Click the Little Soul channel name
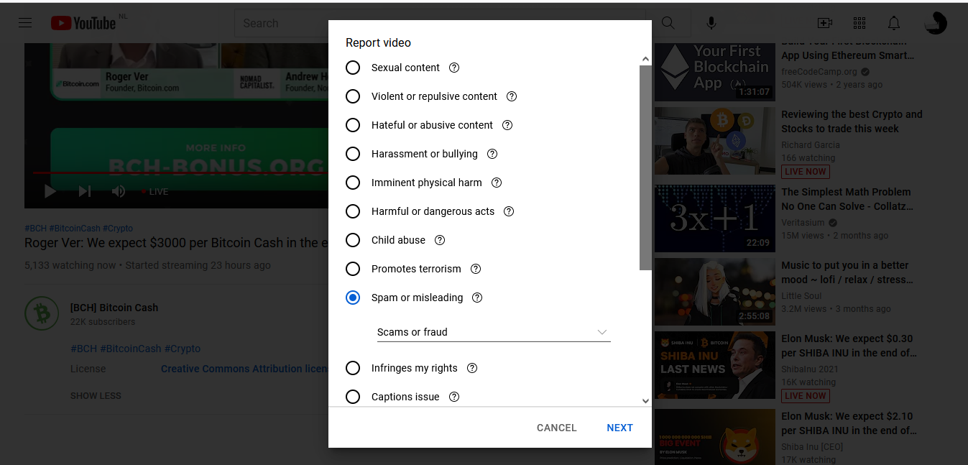This screenshot has height=465, width=968. [801, 296]
